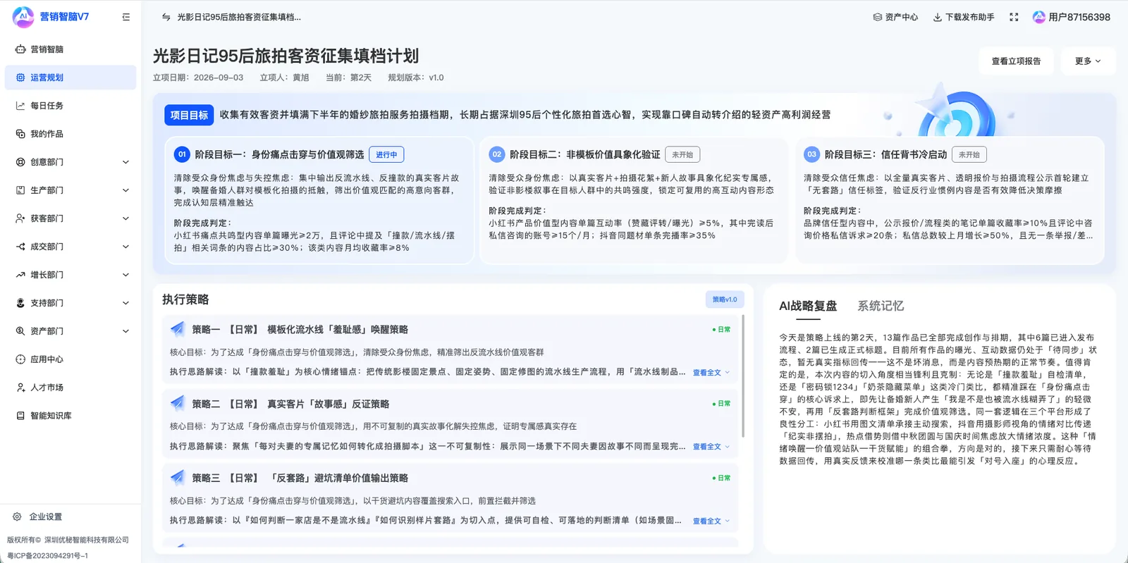Click the 获客部门 person icon
1128x563 pixels.
20,218
